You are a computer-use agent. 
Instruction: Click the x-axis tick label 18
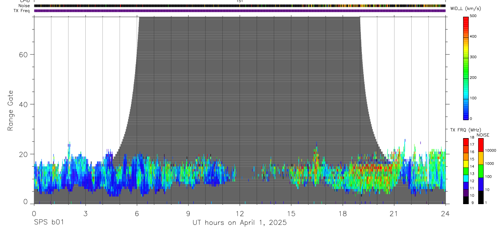point(343,213)
